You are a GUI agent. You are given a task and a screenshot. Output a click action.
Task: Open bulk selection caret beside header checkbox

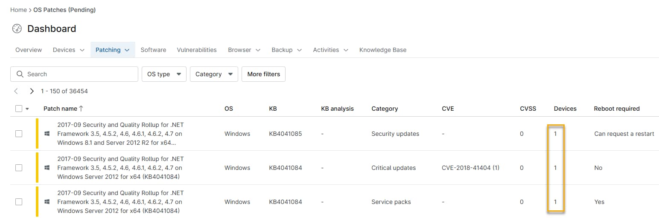pos(27,109)
